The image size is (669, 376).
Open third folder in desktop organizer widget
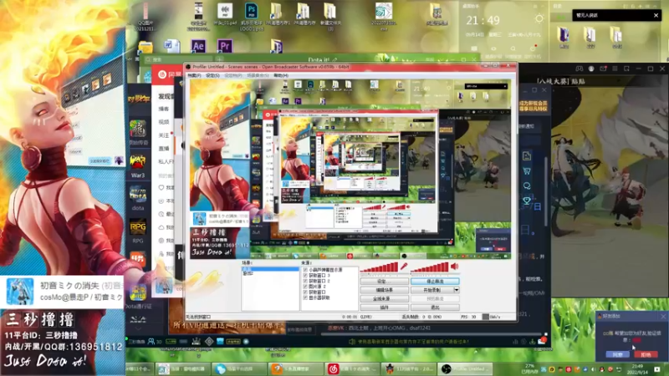pyautogui.click(x=616, y=37)
